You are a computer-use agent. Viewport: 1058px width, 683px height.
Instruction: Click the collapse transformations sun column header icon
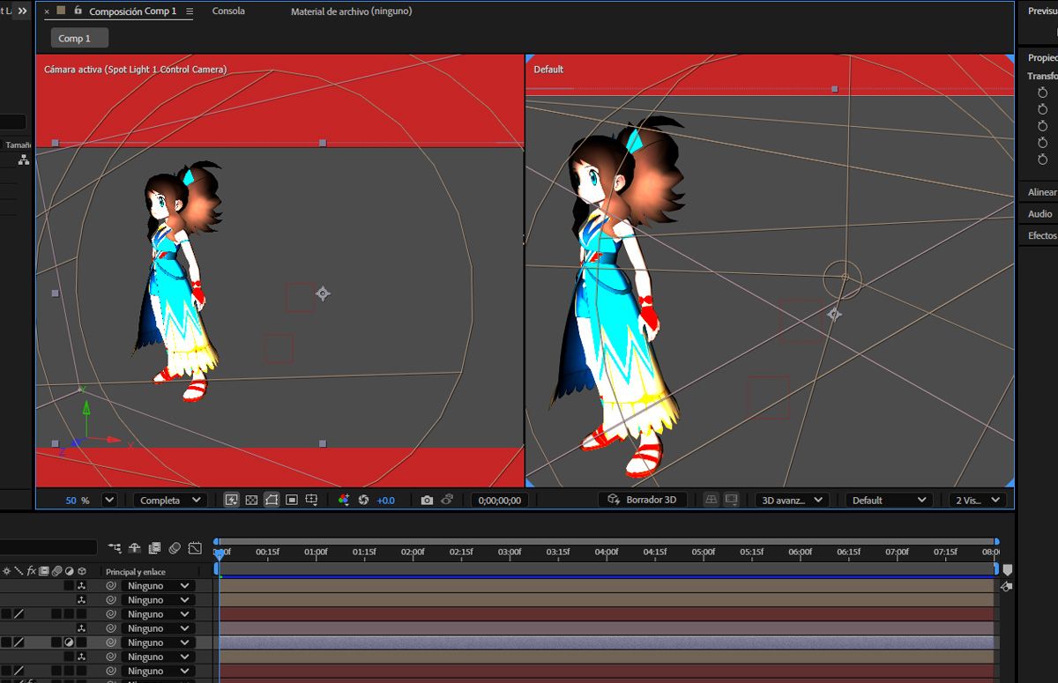pos(7,571)
